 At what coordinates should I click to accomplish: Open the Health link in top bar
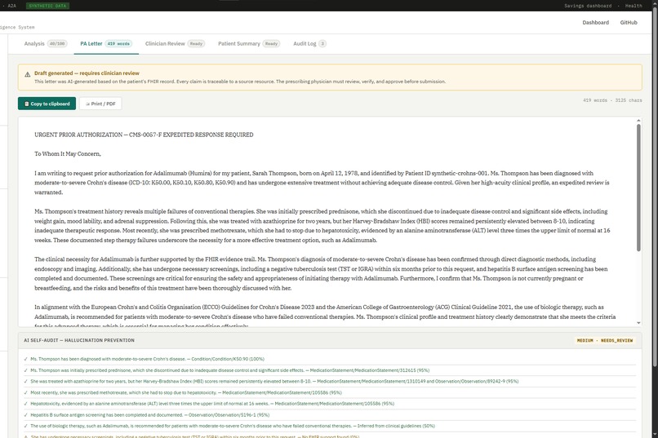[x=634, y=6]
